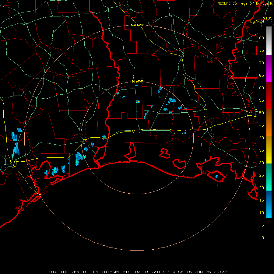Click the 15 value on the color scale
The height and width of the screenshot is (274, 274).
click(x=262, y=200)
